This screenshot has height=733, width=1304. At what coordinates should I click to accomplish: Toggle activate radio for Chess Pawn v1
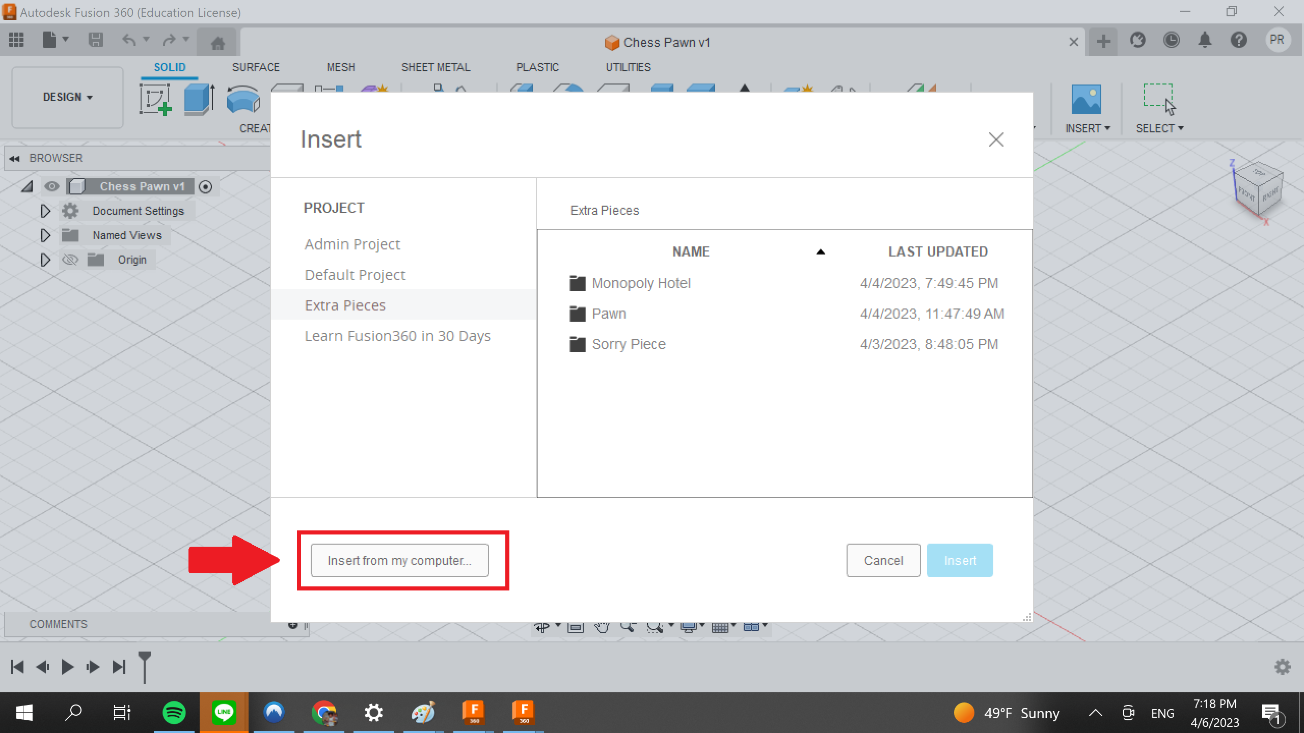pos(205,187)
